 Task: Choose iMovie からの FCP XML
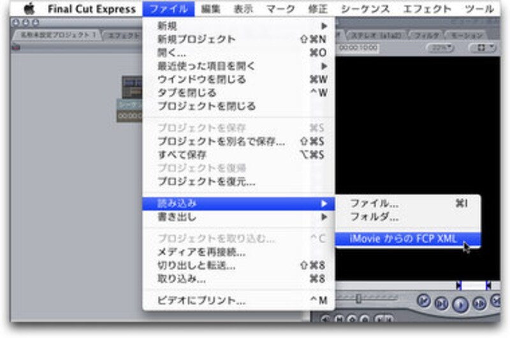click(x=404, y=239)
